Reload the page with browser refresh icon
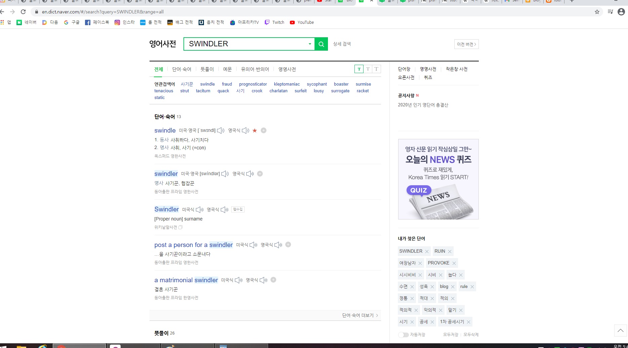Image resolution: width=628 pixels, height=348 pixels. pos(23,12)
